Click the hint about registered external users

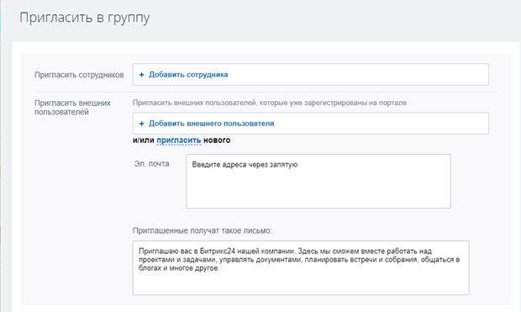(x=270, y=103)
